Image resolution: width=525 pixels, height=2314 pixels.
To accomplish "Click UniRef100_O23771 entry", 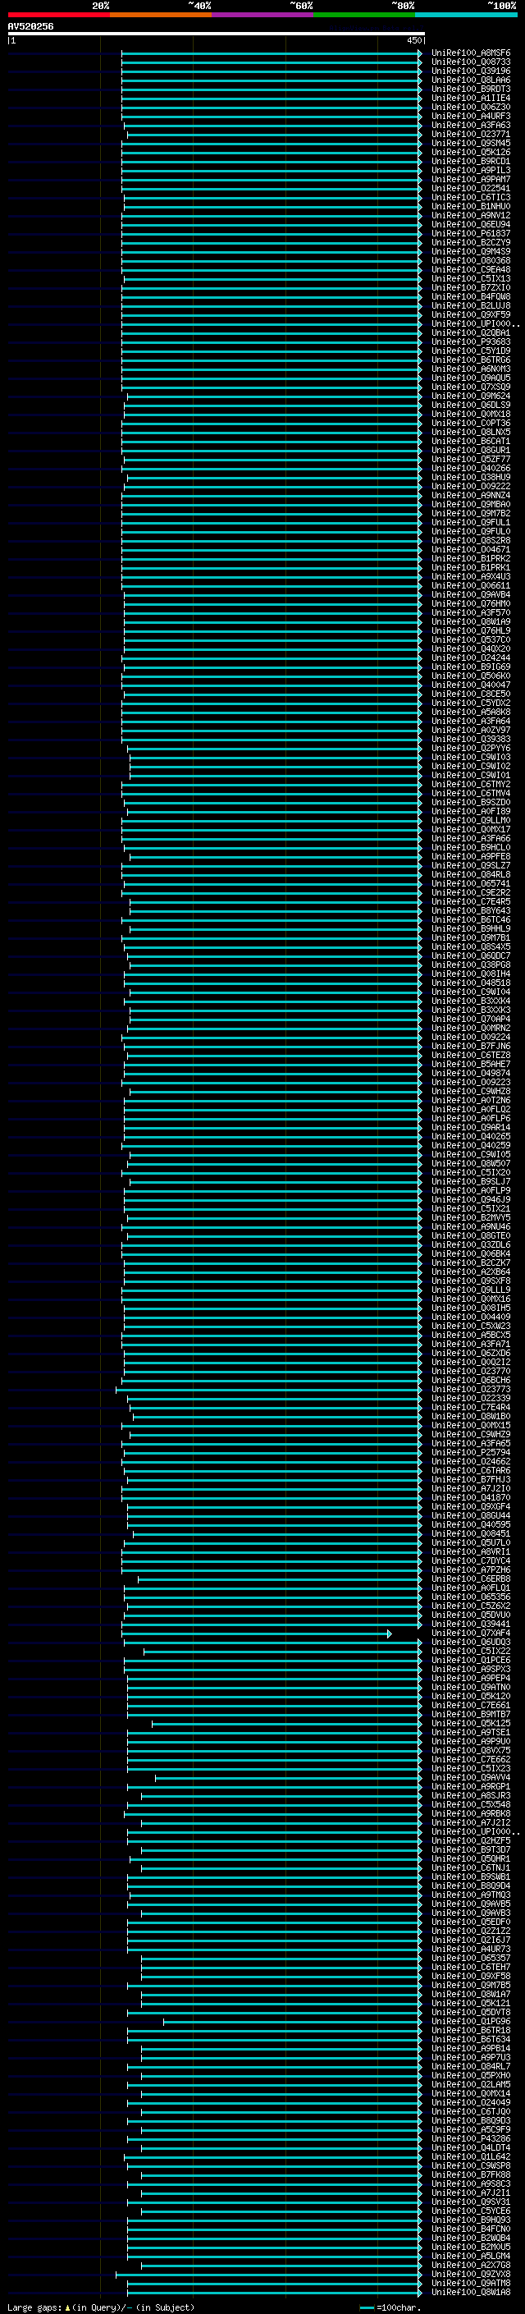I will pyautogui.click(x=470, y=134).
